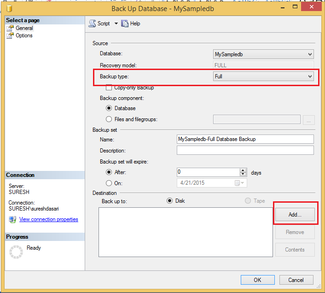Click the Files and filegroups text field
Image resolution: width=325 pixels, height=293 pixels.
pos(256,119)
